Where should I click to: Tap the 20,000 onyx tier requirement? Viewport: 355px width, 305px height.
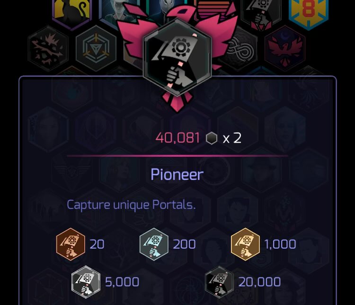(x=259, y=282)
